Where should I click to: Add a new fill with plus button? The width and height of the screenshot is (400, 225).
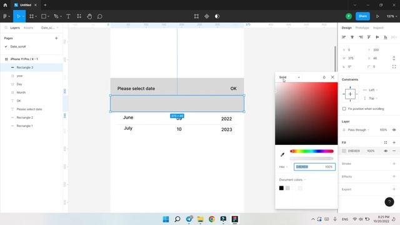(x=394, y=142)
